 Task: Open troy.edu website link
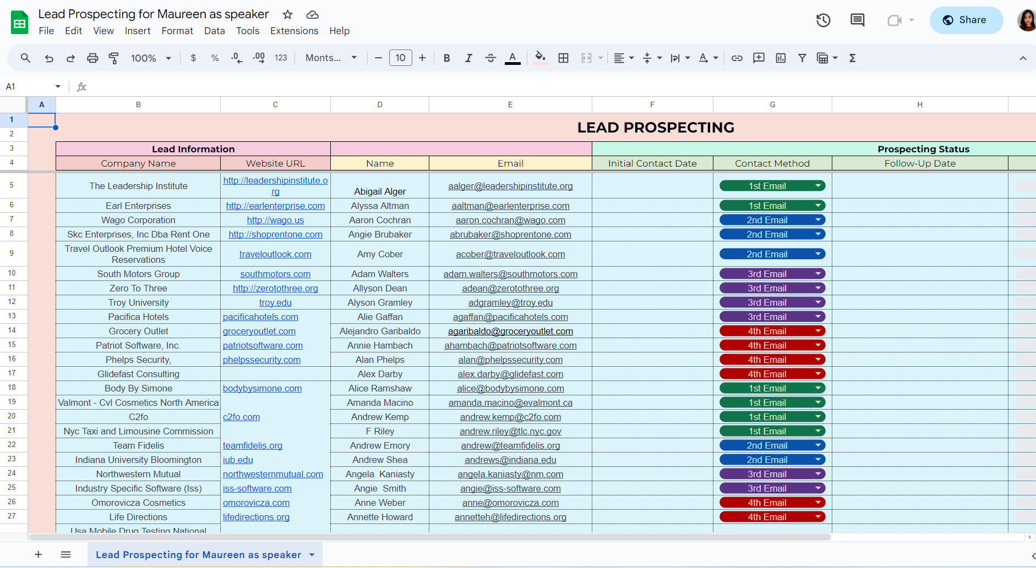[275, 302]
